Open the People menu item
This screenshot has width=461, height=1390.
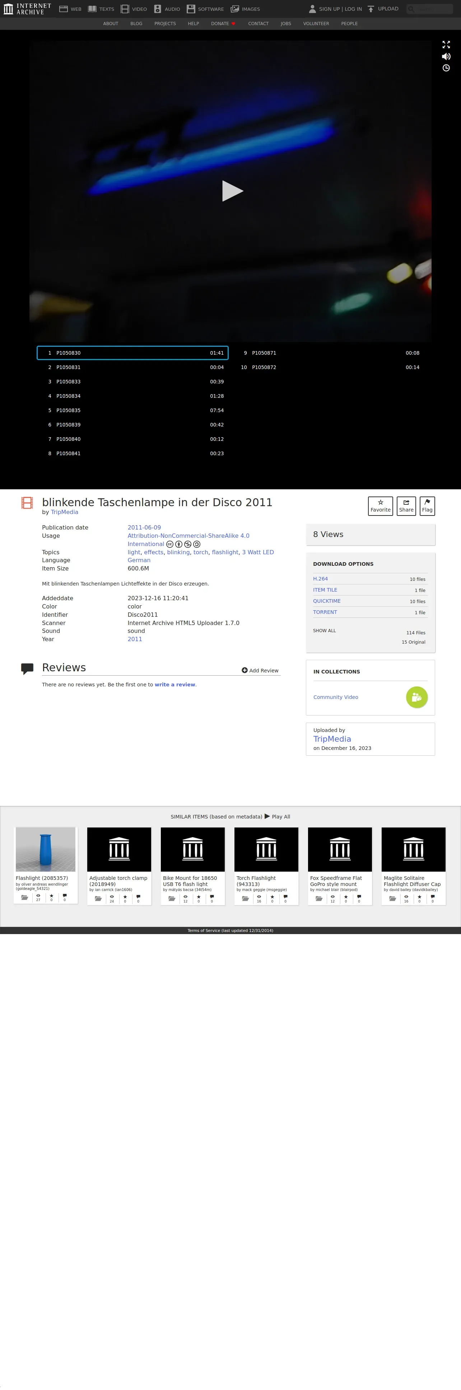pyautogui.click(x=349, y=24)
